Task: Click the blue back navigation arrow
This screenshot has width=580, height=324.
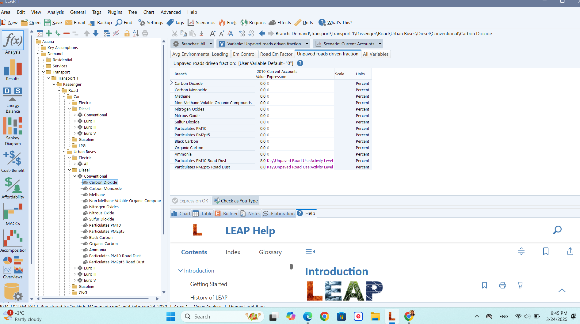Action: pyautogui.click(x=262, y=33)
